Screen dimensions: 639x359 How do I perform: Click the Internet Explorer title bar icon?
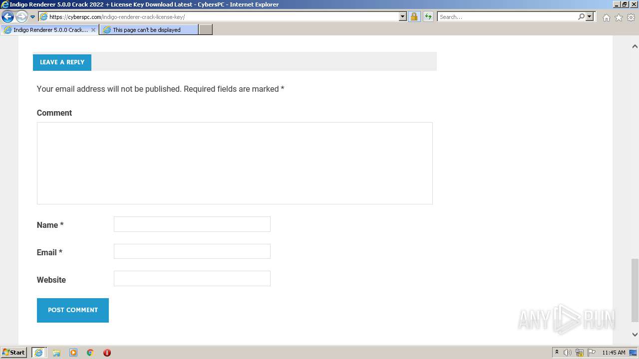(5, 4)
